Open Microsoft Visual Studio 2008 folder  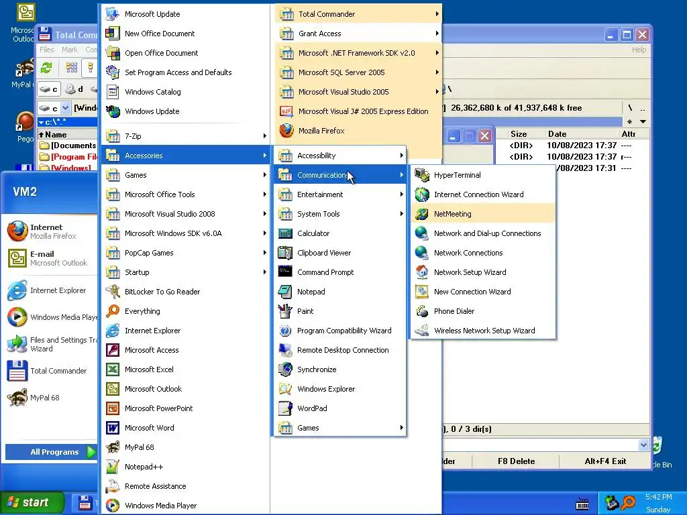pos(186,214)
